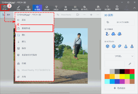
Task: Select the white color swatch
Action: (107, 72)
